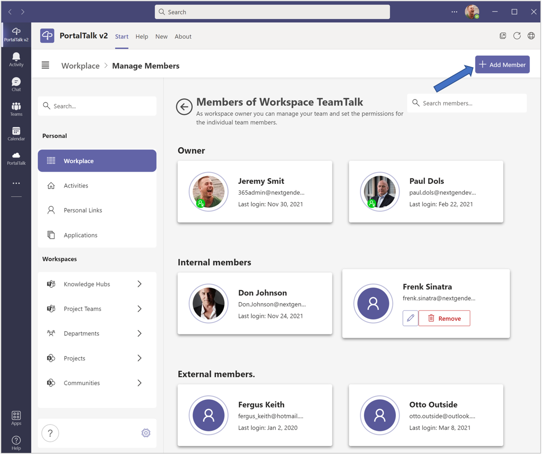Go forward with title bar forward arrow
Viewport: 544px width, 457px height.
[x=23, y=12]
